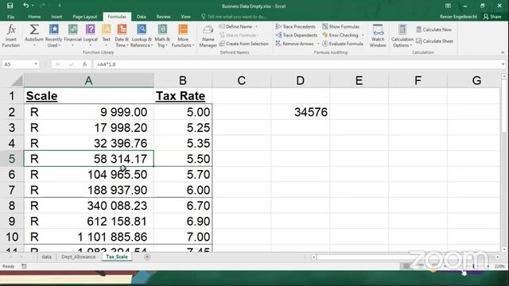Click Trace Precedents

[x=296, y=26]
